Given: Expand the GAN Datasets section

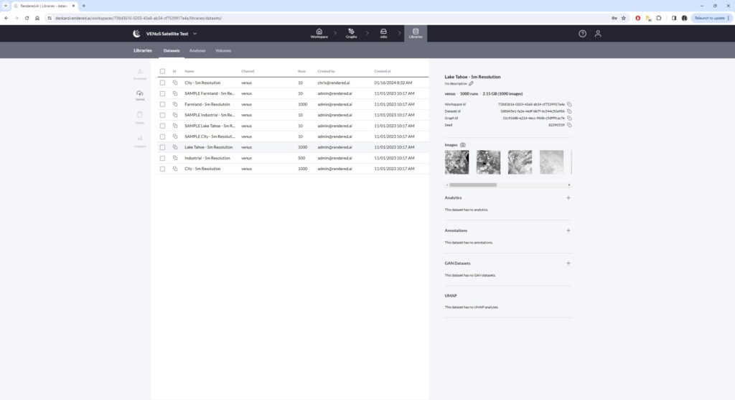Looking at the screenshot, I should click(568, 264).
